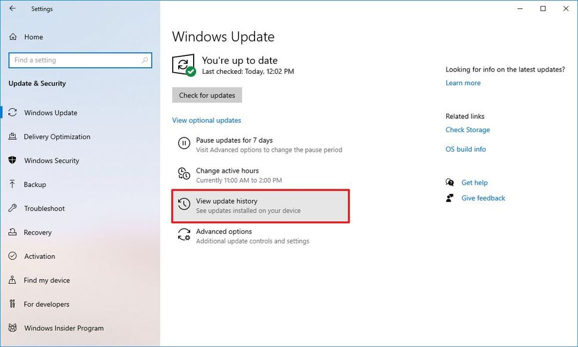Click the Windows Update sync arrows icon in sidebar
This screenshot has height=347, width=578.
(13, 112)
